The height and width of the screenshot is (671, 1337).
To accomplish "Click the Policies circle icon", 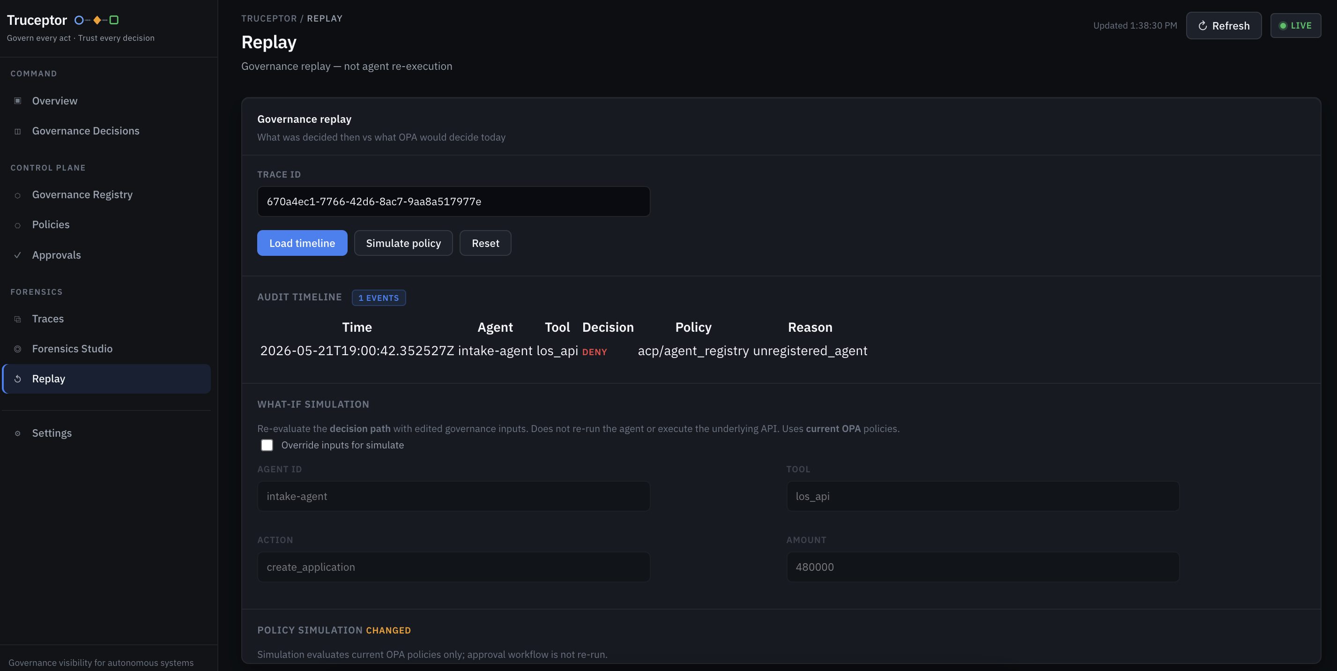I will click(18, 225).
